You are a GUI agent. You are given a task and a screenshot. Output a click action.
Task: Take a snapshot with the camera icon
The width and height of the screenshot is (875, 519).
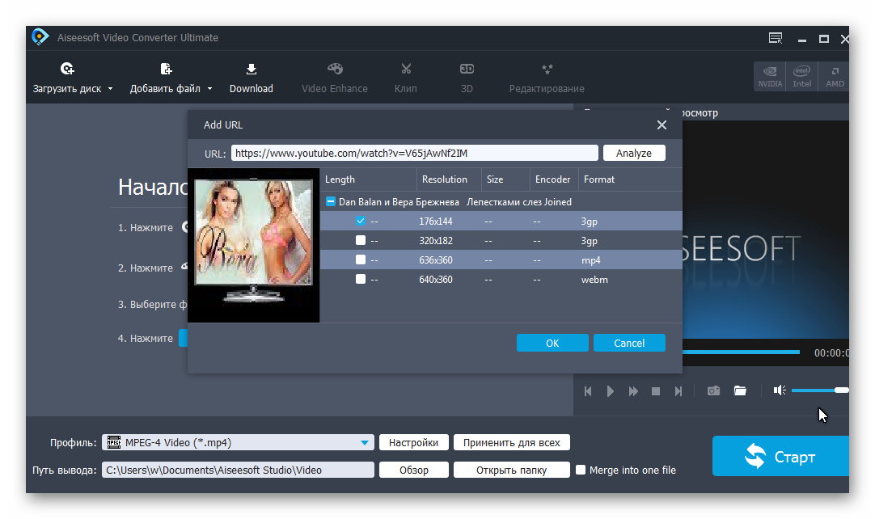click(713, 390)
